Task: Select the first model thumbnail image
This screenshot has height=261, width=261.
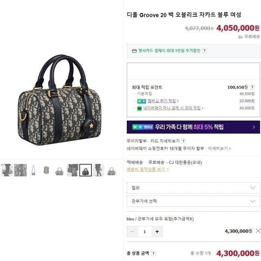Action: pos(7,170)
